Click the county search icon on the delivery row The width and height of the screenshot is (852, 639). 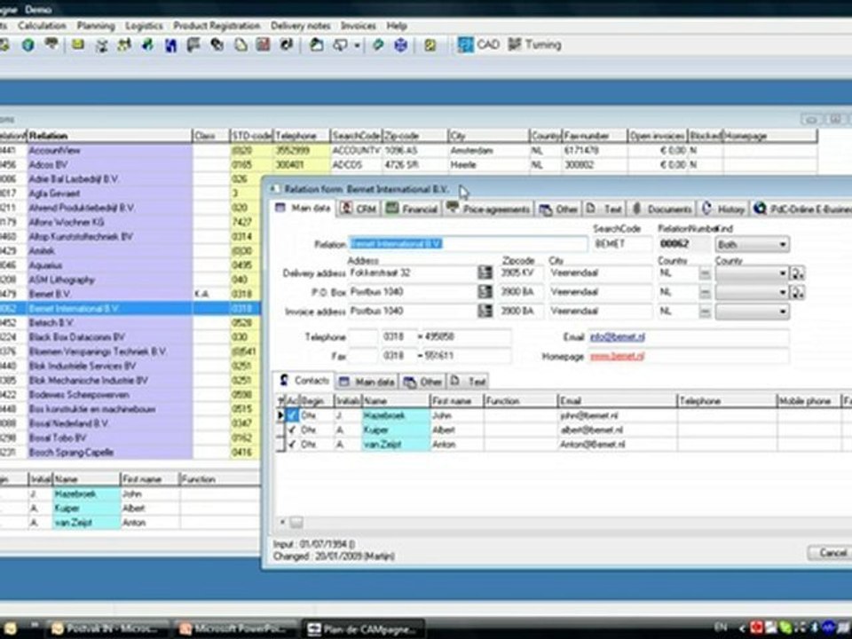click(x=798, y=272)
